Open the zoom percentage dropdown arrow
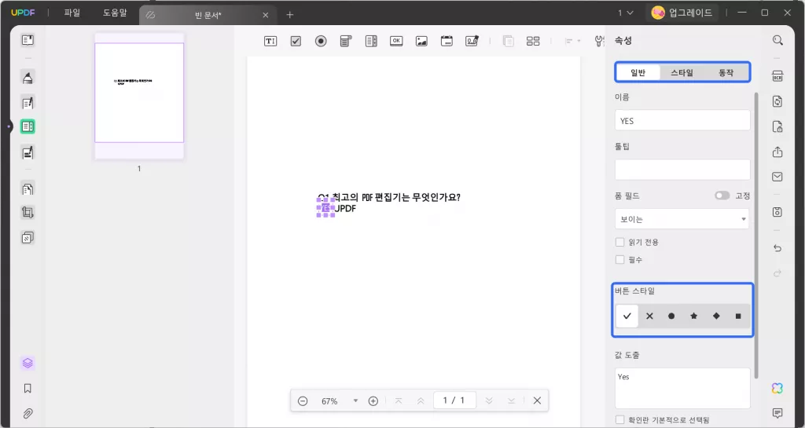Viewport: 805px width, 428px height. [x=355, y=401]
